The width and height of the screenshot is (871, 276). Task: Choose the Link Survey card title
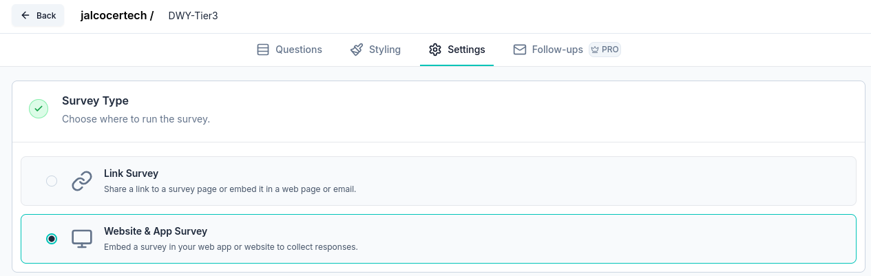(132, 173)
